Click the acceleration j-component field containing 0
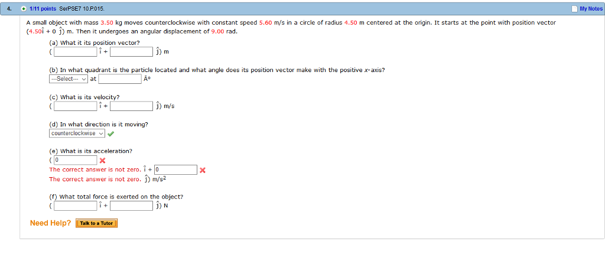 click(x=175, y=169)
